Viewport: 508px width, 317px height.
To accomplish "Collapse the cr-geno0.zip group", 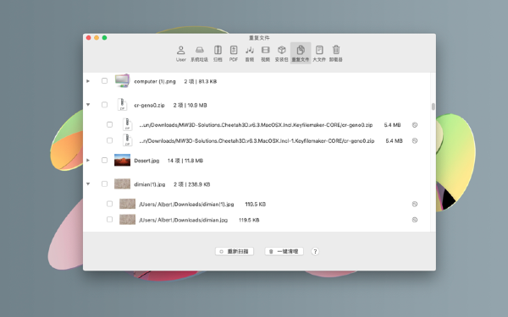I will (88, 105).
